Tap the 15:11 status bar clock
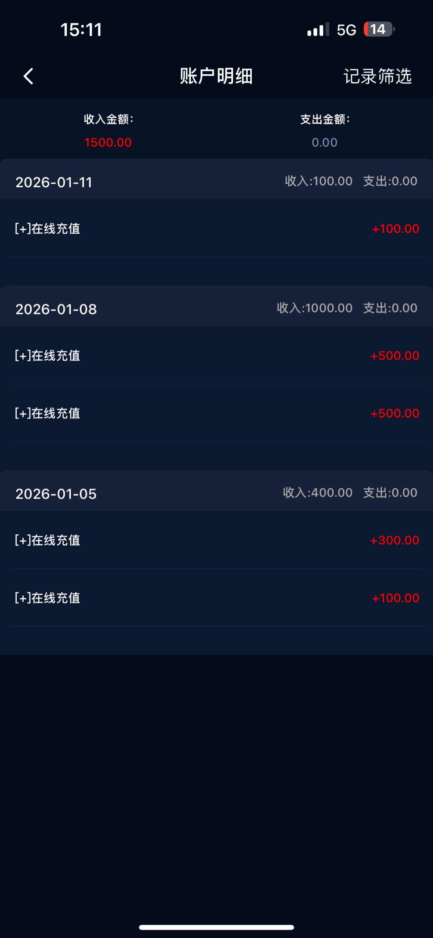This screenshot has height=938, width=433. [x=81, y=30]
